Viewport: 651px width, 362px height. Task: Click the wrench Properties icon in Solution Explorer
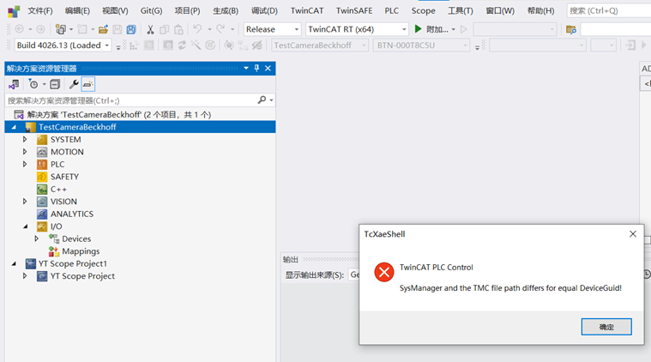74,84
